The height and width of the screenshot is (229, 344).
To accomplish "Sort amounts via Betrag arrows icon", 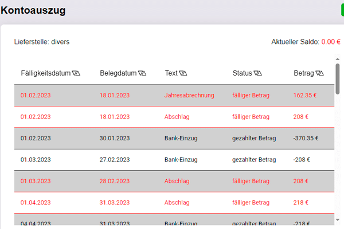I will [x=319, y=73].
